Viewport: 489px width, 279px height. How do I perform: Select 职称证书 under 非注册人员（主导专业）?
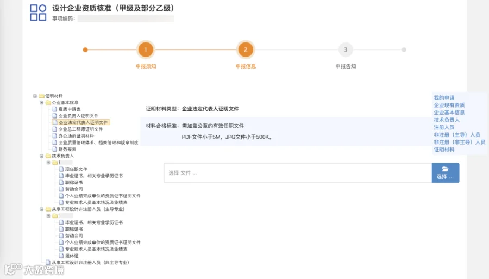pos(74,229)
